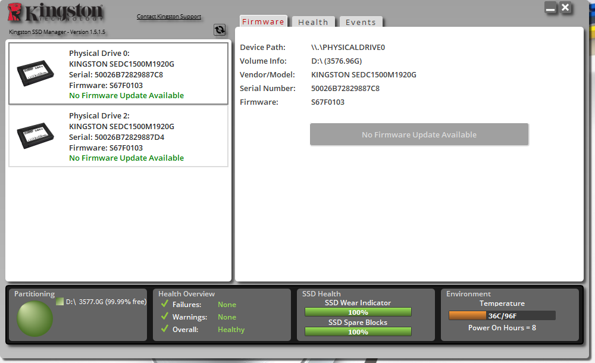The height and width of the screenshot is (363, 595).
Task: Switch to the Firmware tab
Action: click(264, 21)
